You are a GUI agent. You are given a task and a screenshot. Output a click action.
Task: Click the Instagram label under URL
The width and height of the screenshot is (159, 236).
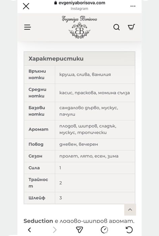click(x=79, y=8)
